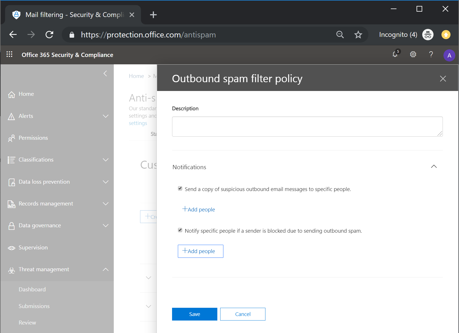
Task: Click the browser address bar URL
Action: pyautogui.click(x=148, y=35)
